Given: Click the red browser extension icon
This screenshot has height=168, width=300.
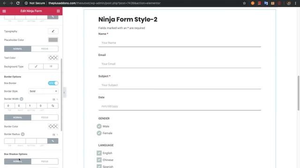Looking at the screenshot, I should point(259,3).
